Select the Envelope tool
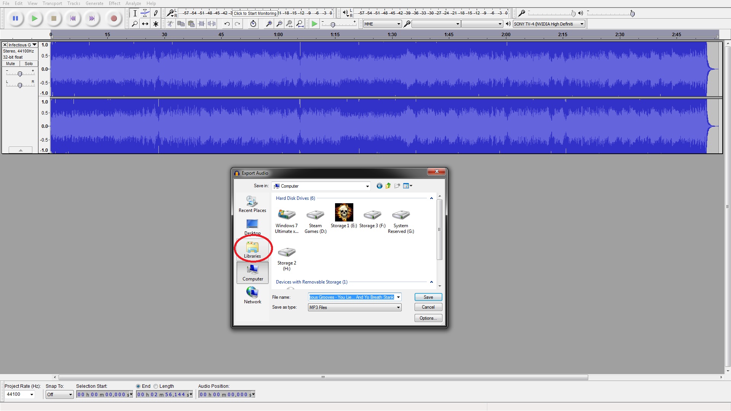 point(145,13)
